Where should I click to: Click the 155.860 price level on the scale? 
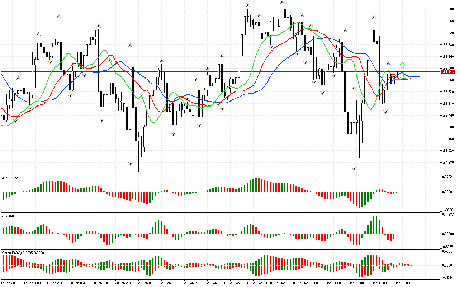pyautogui.click(x=448, y=80)
